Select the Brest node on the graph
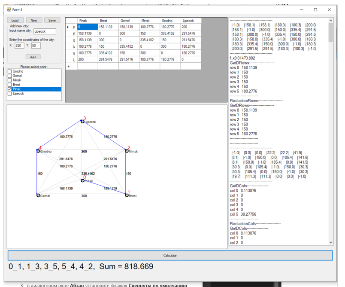Image resolution: width=345 pixels, height=287 pixels. pos(127,195)
